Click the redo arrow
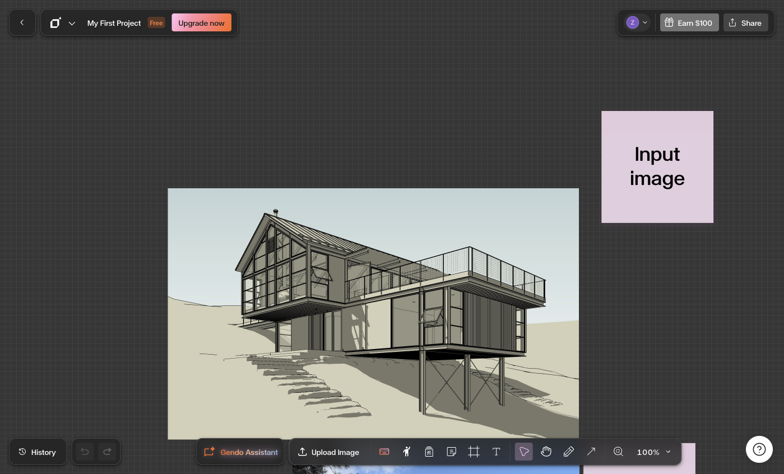This screenshot has height=474, width=784. (107, 452)
